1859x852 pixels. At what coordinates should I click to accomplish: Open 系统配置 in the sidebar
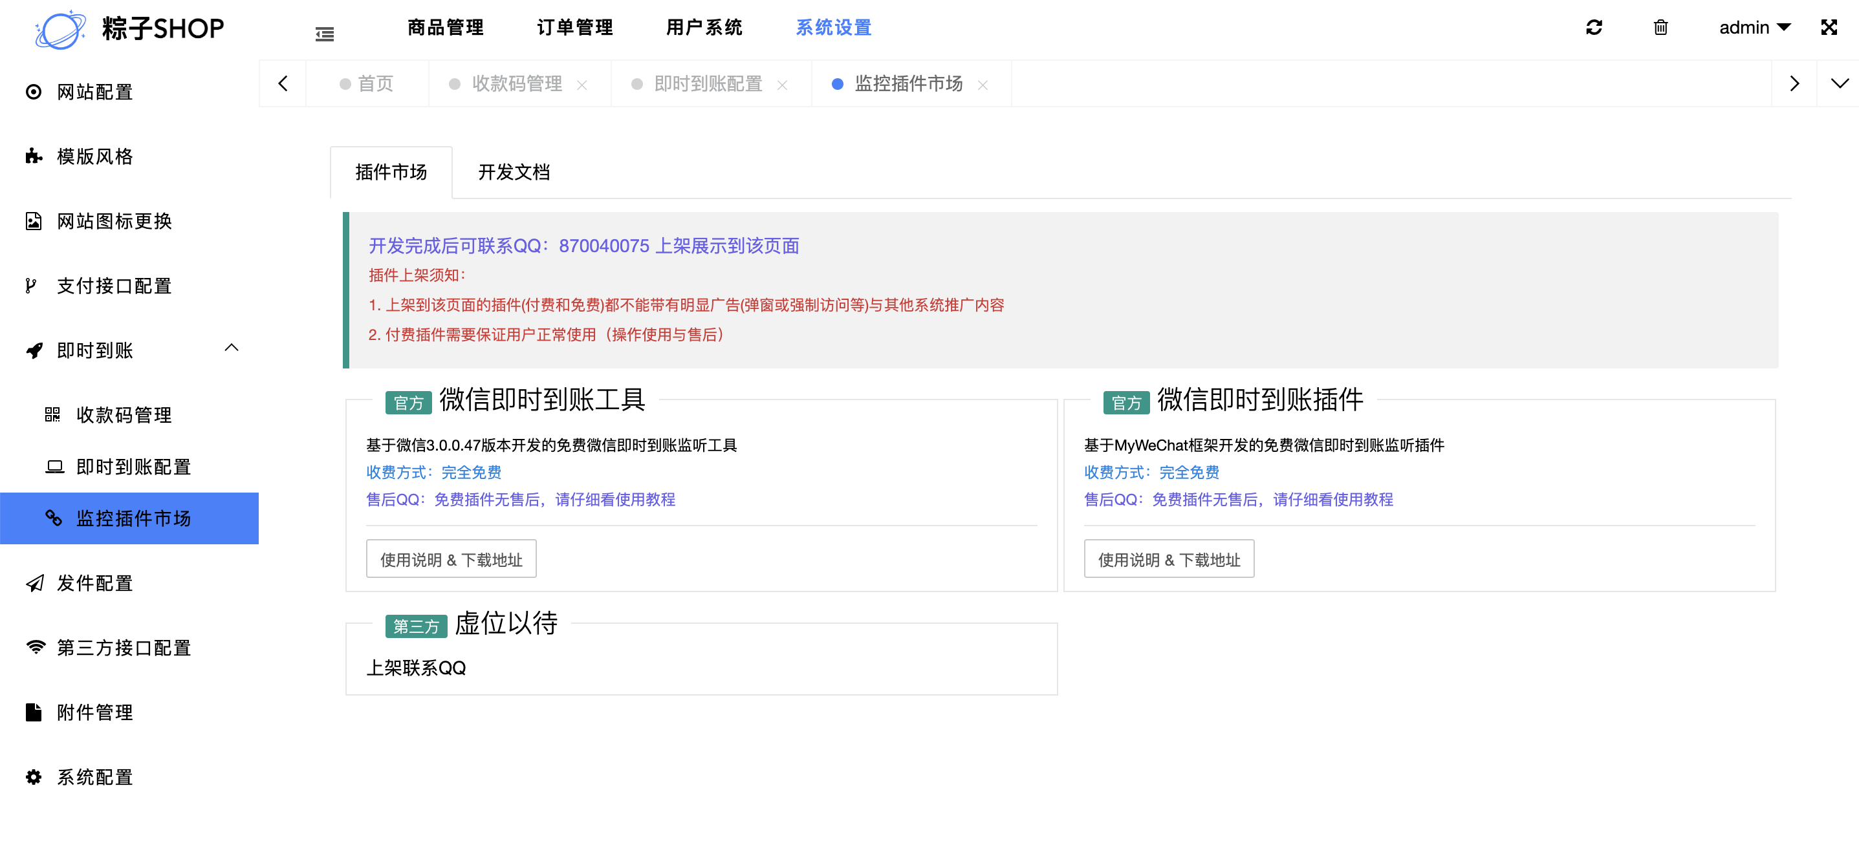129,777
